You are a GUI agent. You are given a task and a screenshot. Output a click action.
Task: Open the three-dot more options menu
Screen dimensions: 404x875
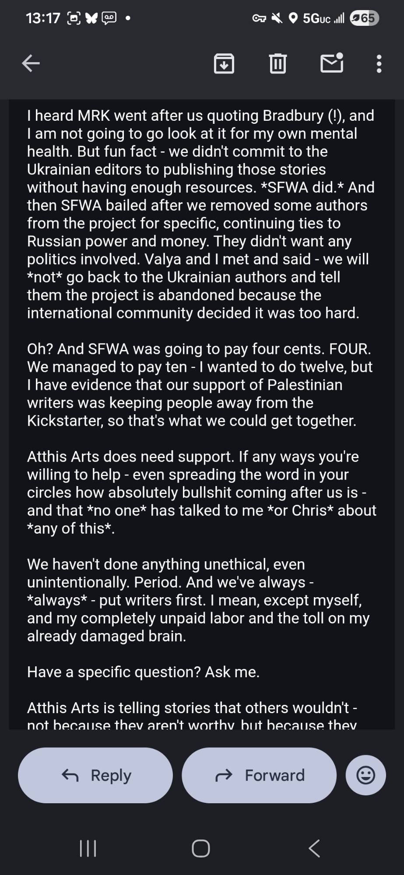[x=379, y=64]
